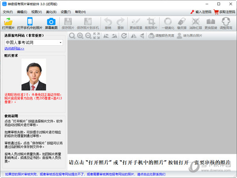The width and height of the screenshot is (237, 178).
Task: Click the sample ID photo thumbnail
Action: tap(33, 75)
